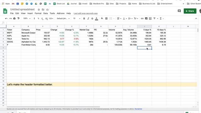
Task: Open text wrapping dropdown
Action: click(130, 19)
